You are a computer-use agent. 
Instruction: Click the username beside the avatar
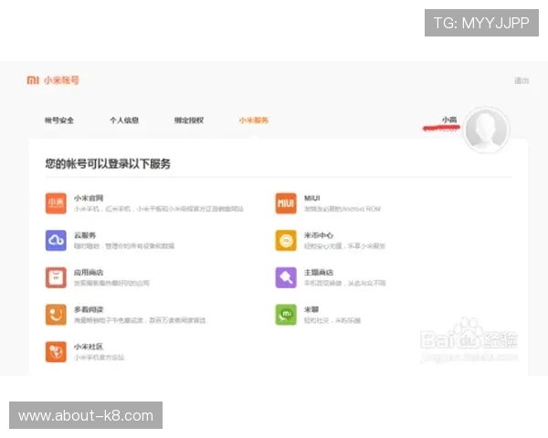(x=449, y=120)
